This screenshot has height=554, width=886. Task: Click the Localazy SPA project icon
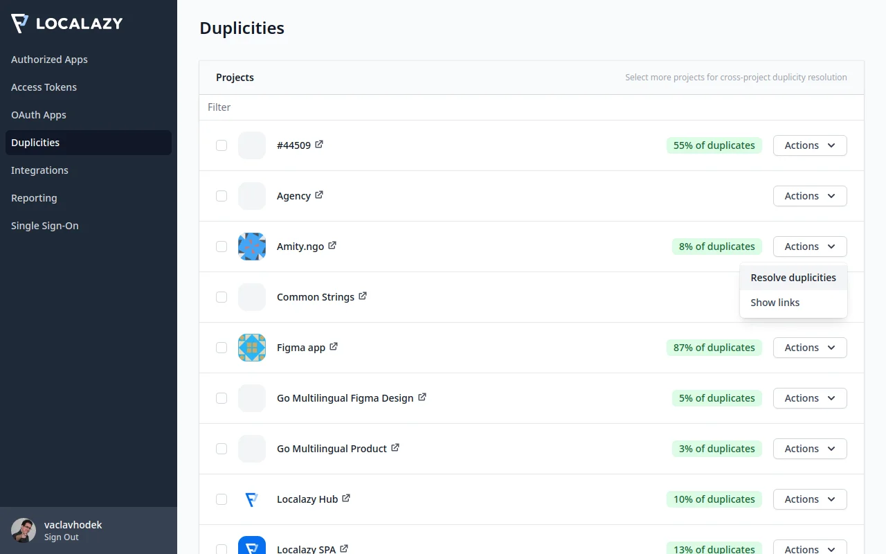tap(251, 547)
